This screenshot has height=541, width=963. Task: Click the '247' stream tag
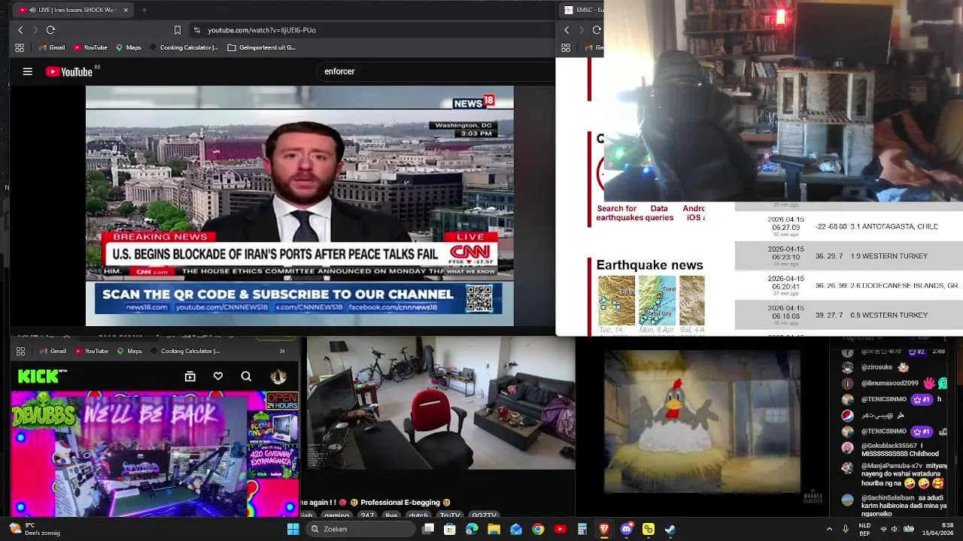[x=367, y=515]
